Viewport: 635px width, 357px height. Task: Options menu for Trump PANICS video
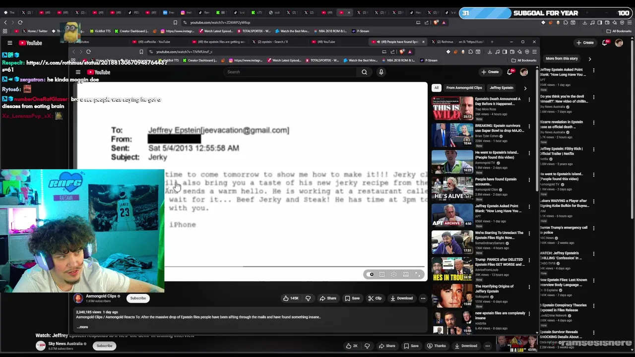pyautogui.click(x=529, y=260)
